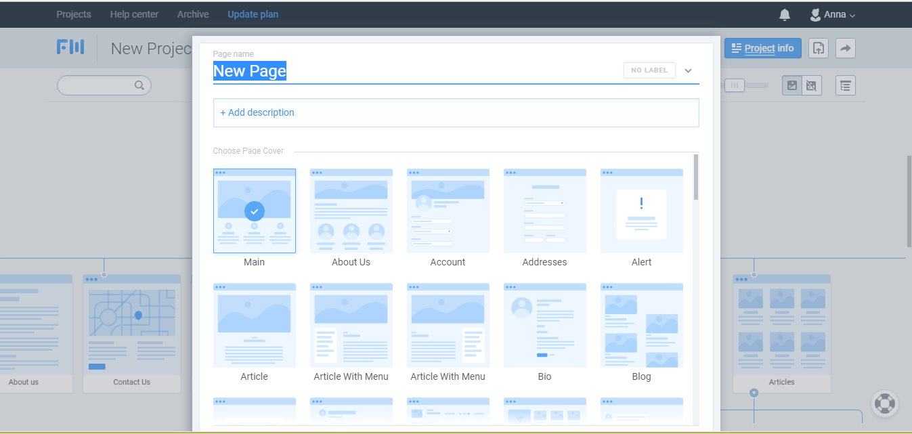Toggle page covers visible with the image icon
Screen dimensions: 912x434
point(791,85)
